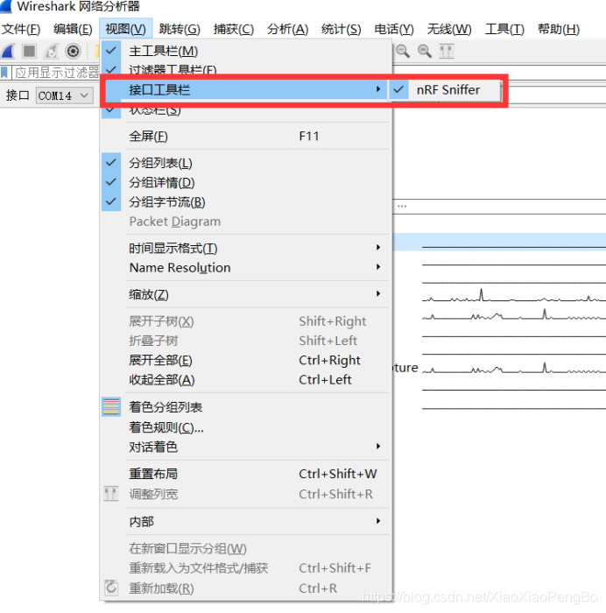Image resolution: width=606 pixels, height=613 pixels.
Task: Select 收起全部(A) menu entry
Action: pos(247,379)
